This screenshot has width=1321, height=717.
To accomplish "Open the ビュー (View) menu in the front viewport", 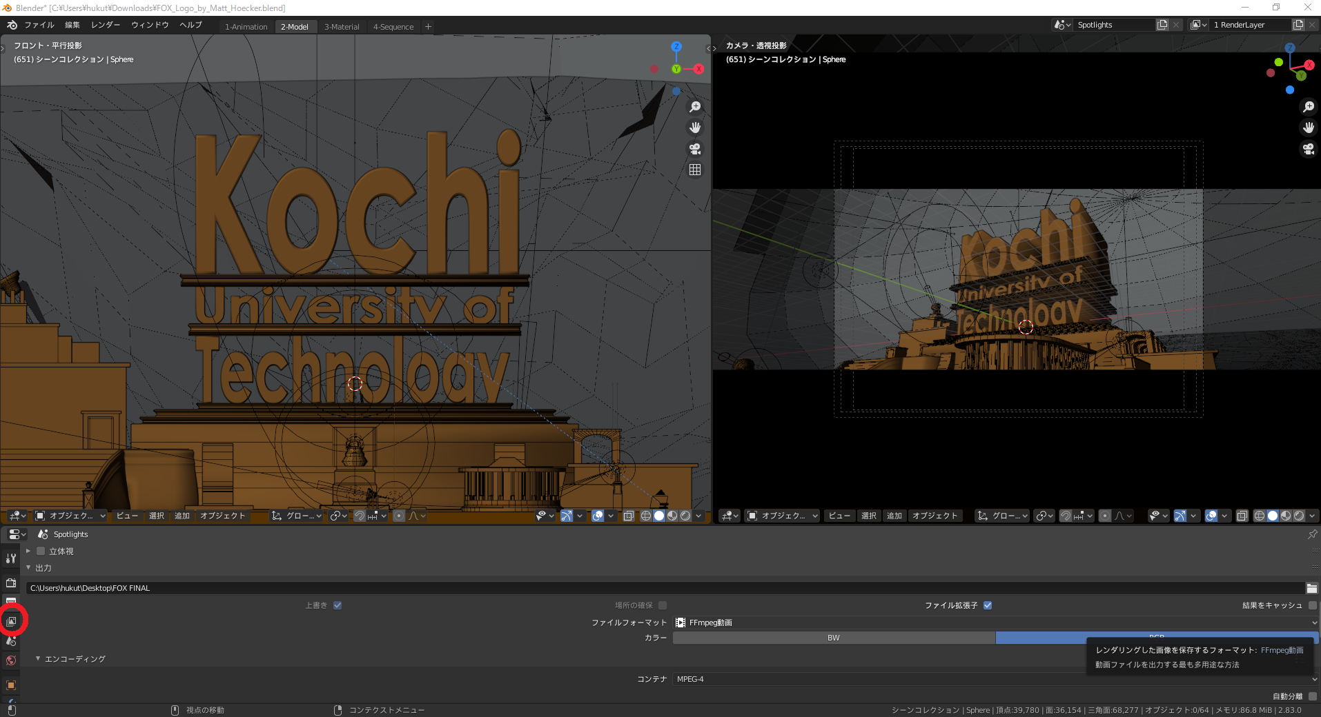I will point(127,516).
